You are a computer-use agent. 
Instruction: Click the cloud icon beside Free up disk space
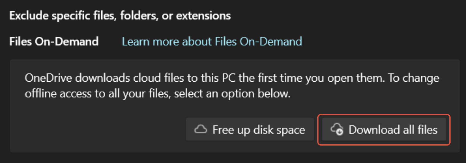201,130
